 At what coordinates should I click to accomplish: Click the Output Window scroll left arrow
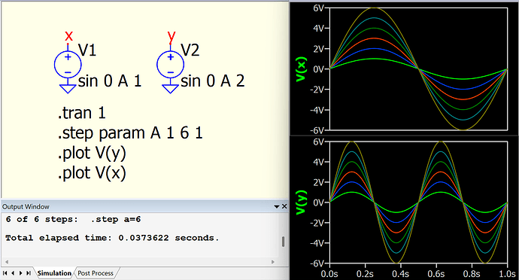(7, 262)
